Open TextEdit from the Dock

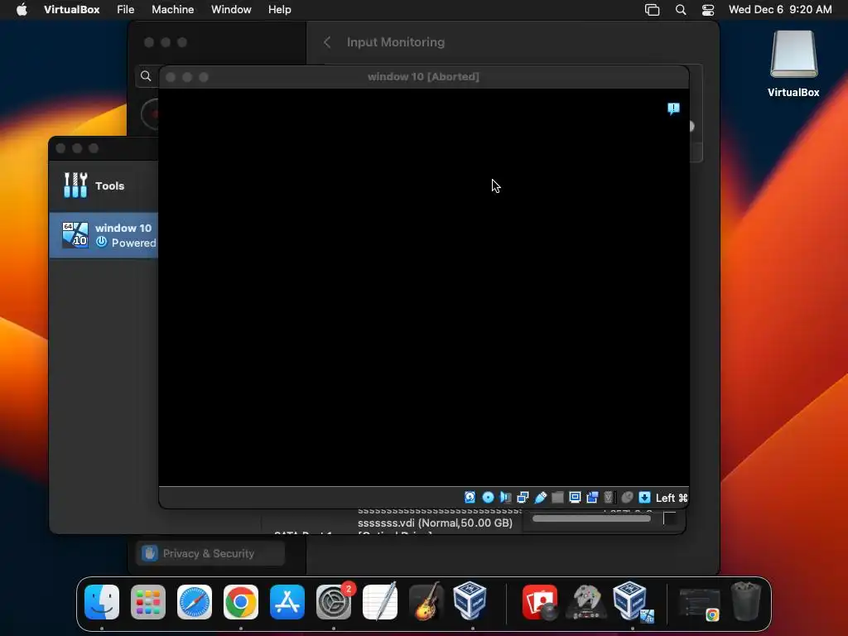379,601
